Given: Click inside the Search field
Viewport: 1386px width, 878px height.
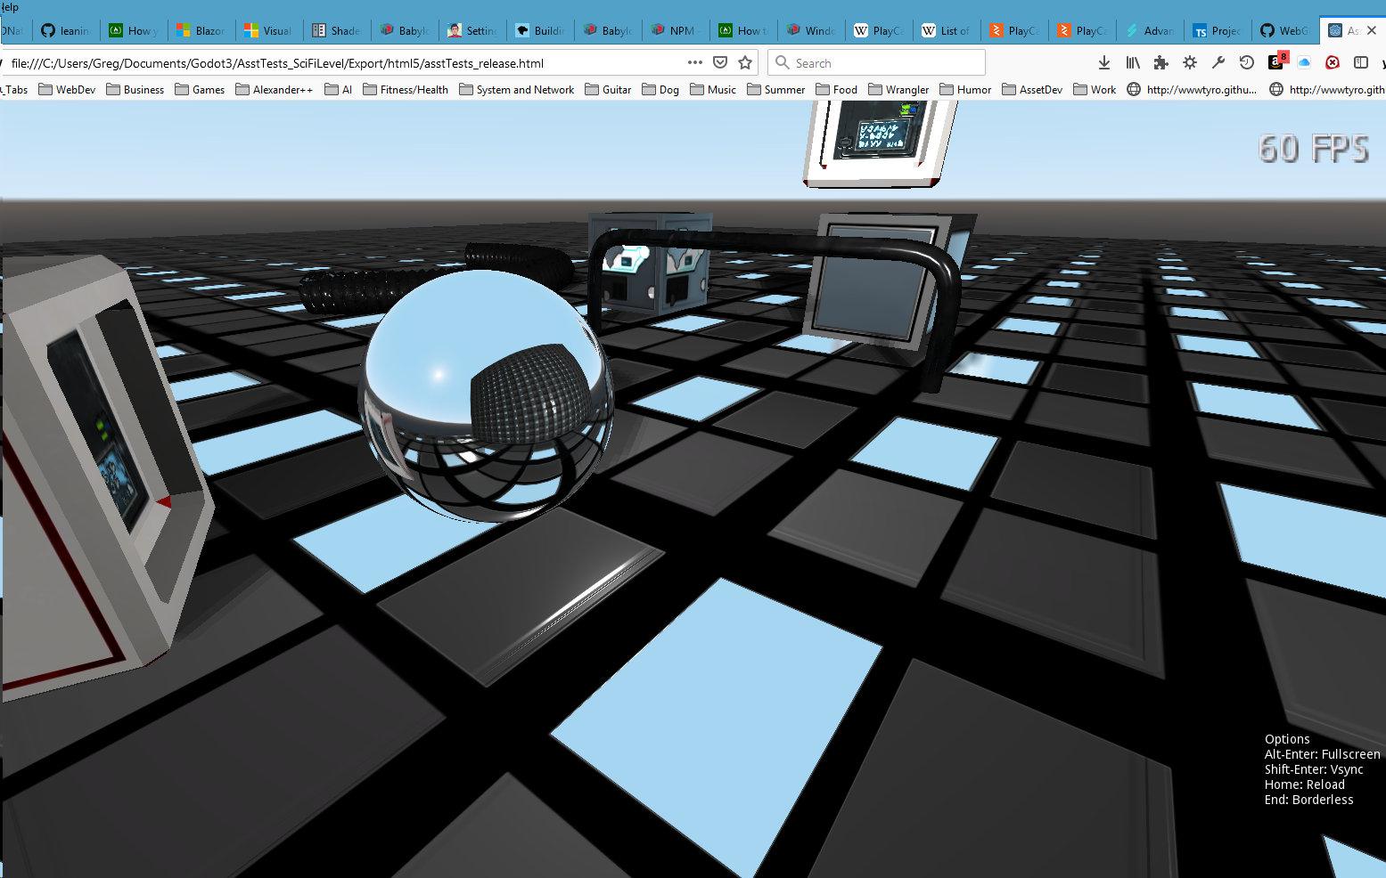Looking at the screenshot, I should 876,62.
